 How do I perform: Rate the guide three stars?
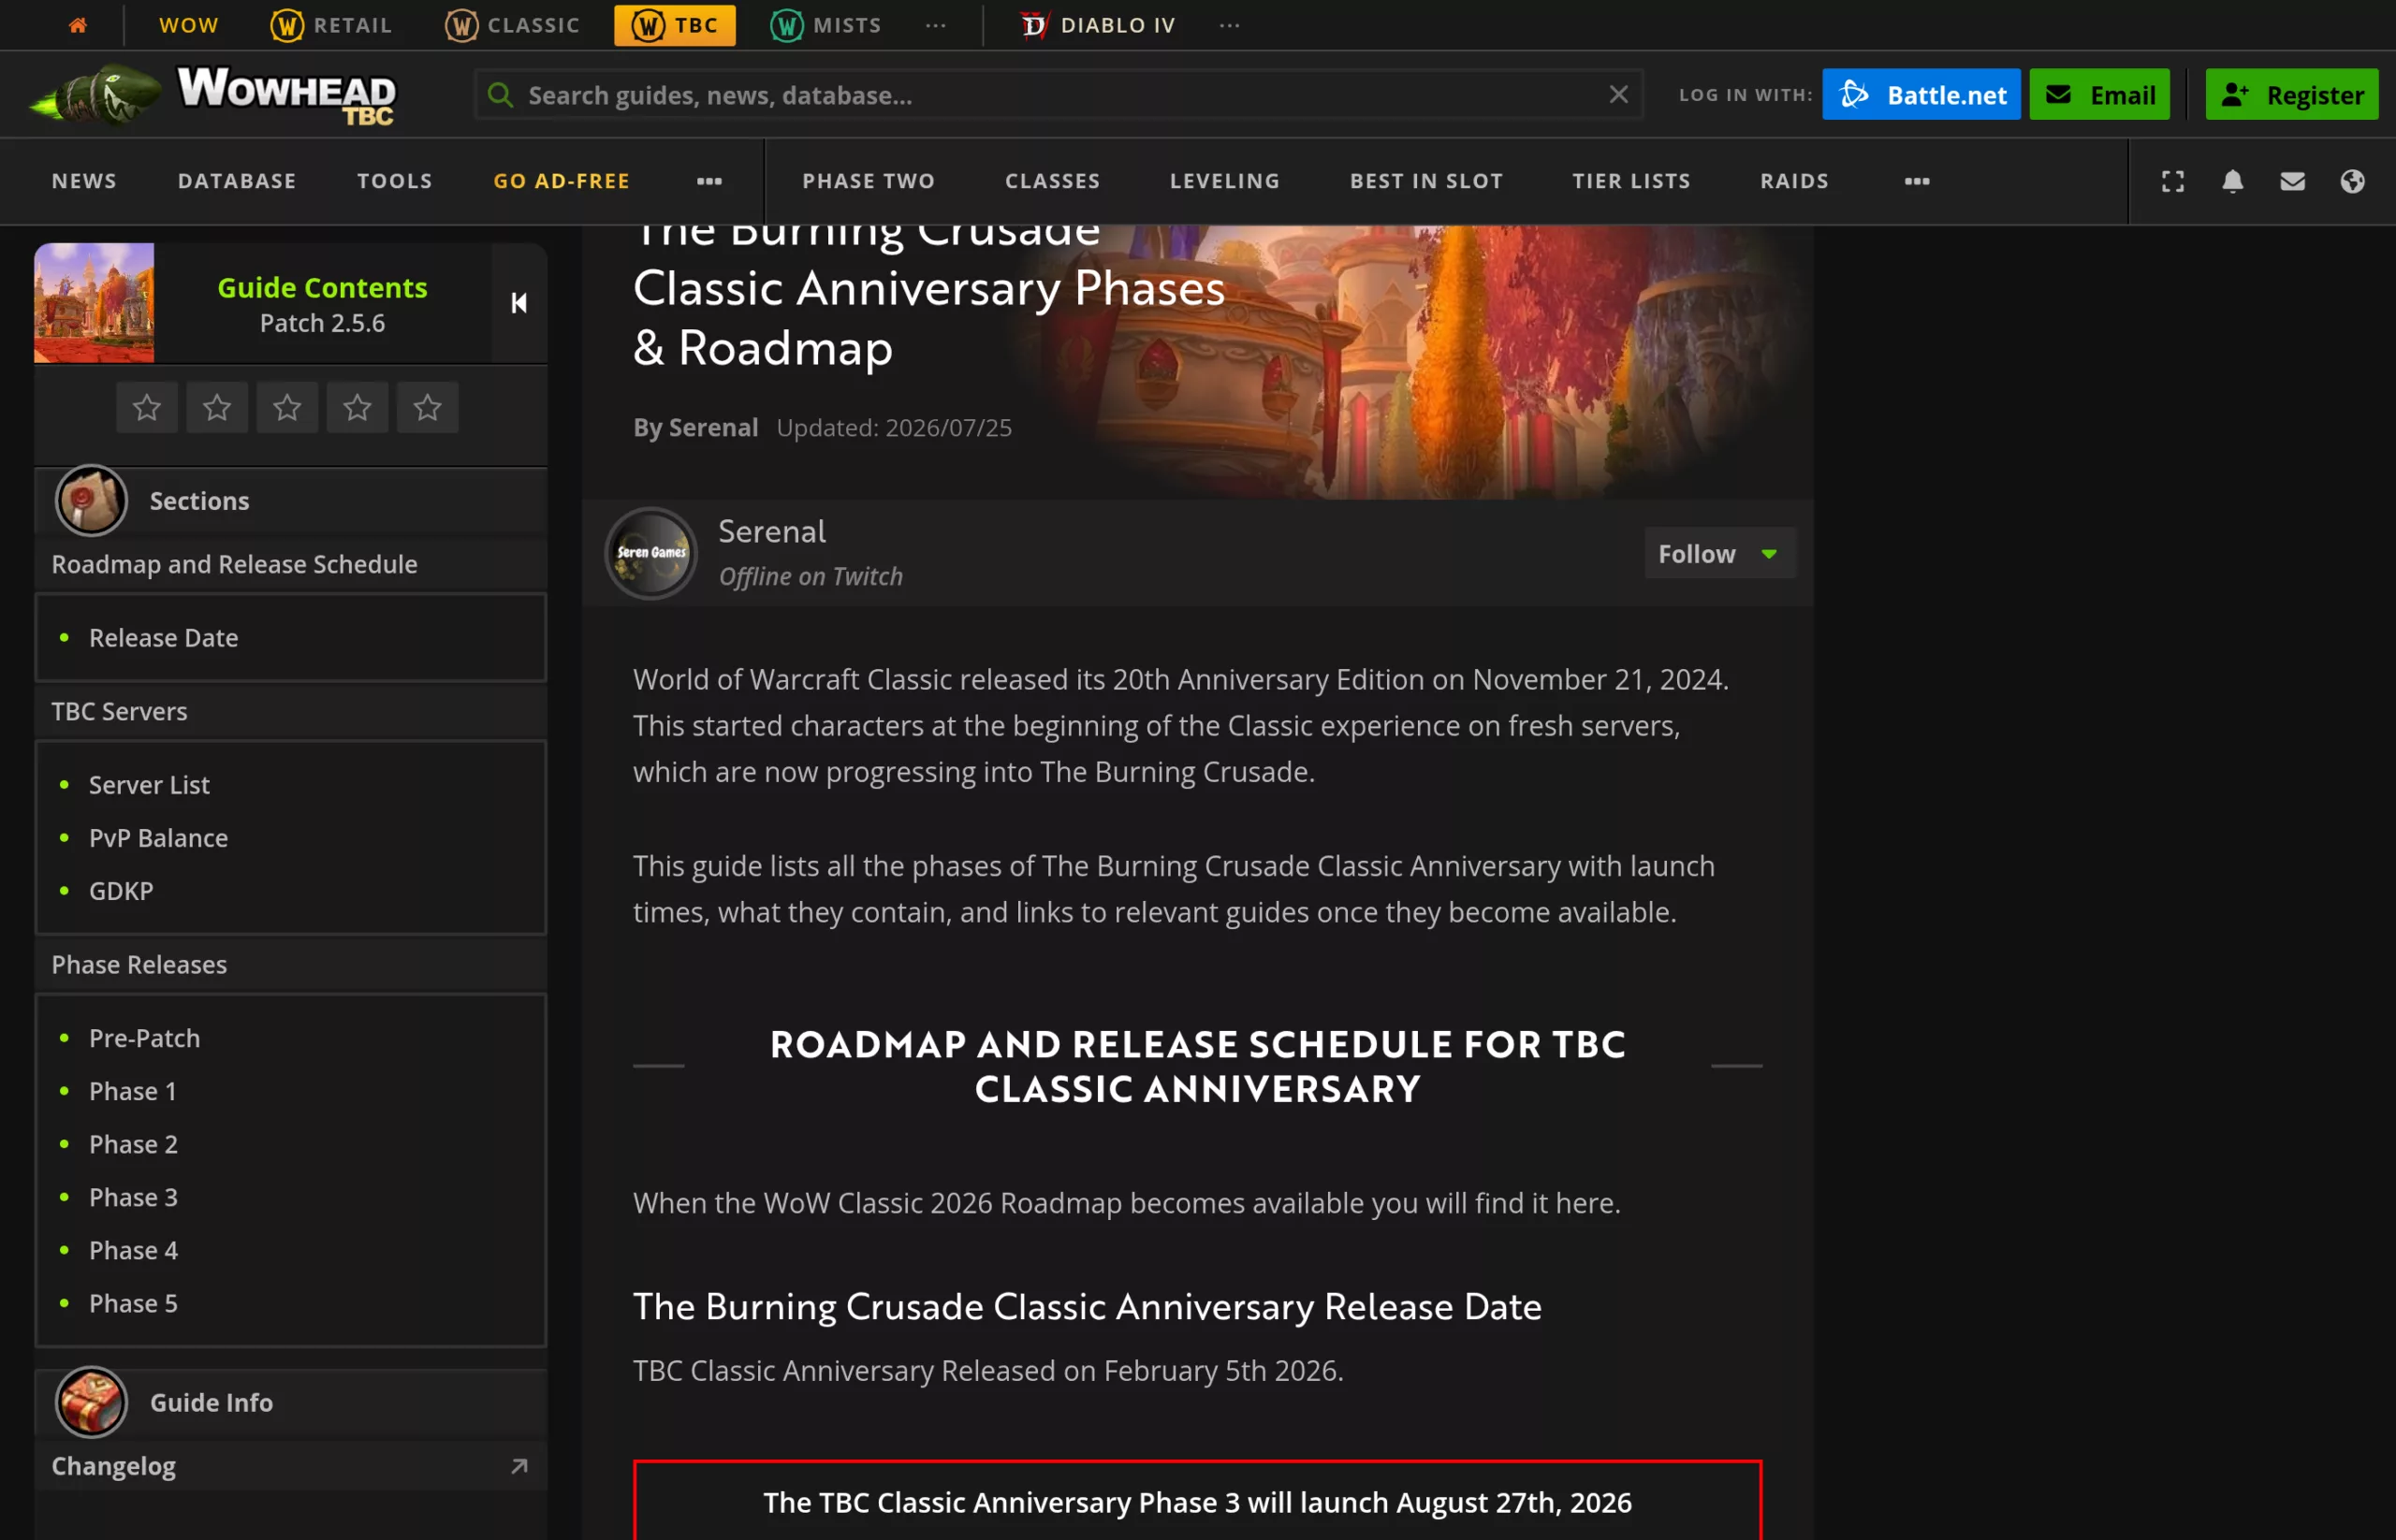click(287, 407)
